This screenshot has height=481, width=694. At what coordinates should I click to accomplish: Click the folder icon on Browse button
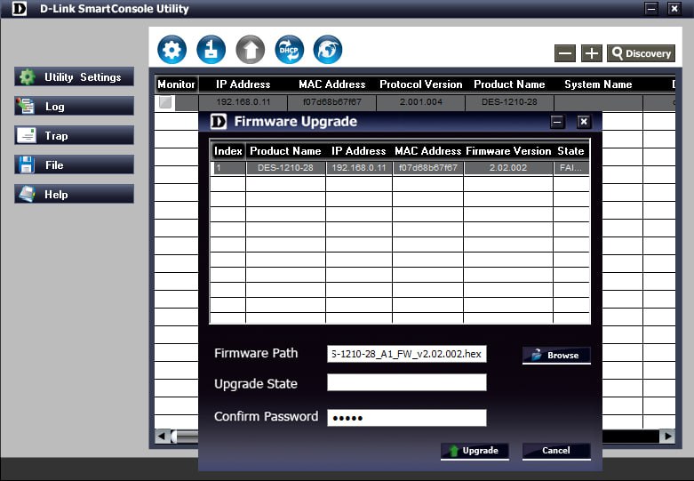click(537, 355)
